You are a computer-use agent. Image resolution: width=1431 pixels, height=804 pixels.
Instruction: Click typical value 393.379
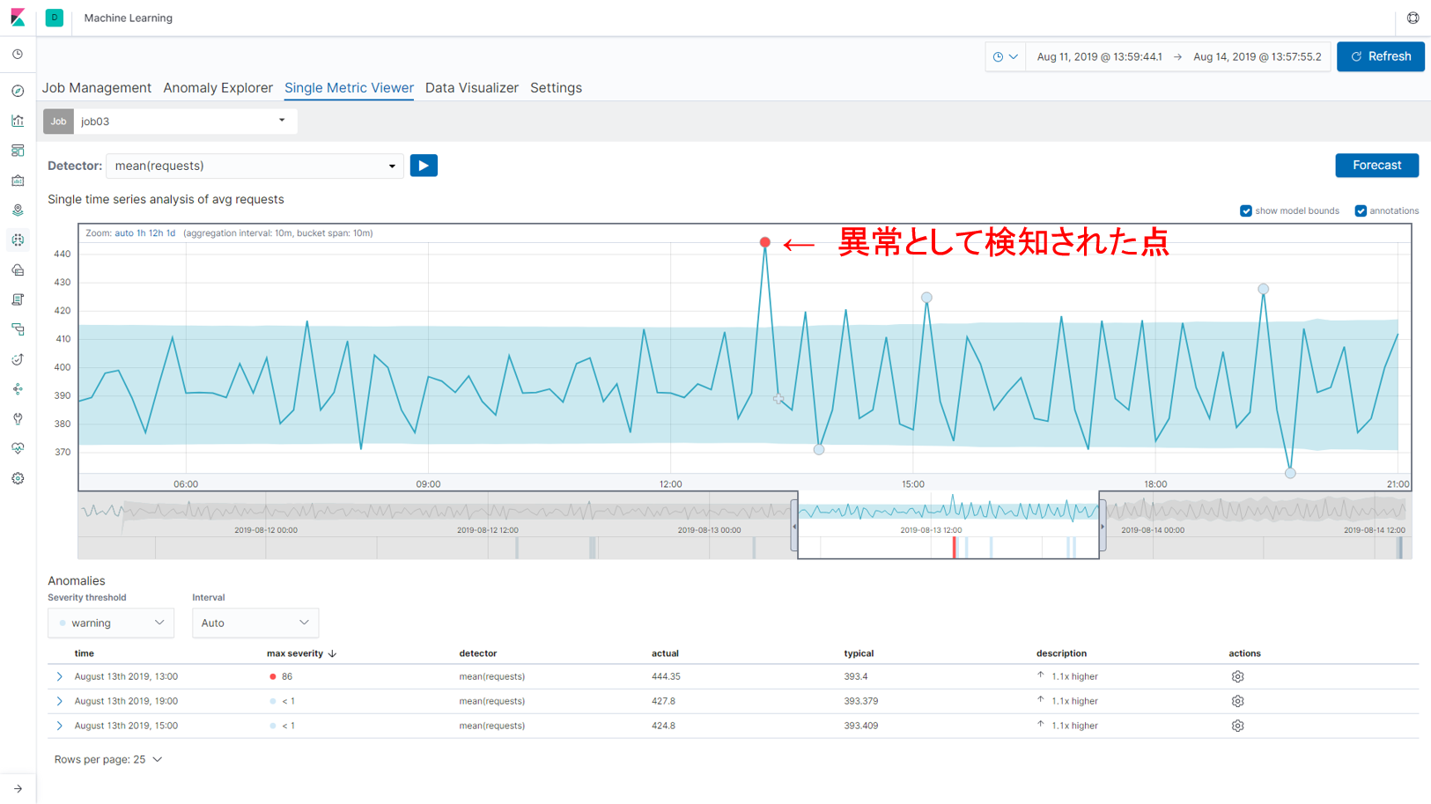click(860, 701)
